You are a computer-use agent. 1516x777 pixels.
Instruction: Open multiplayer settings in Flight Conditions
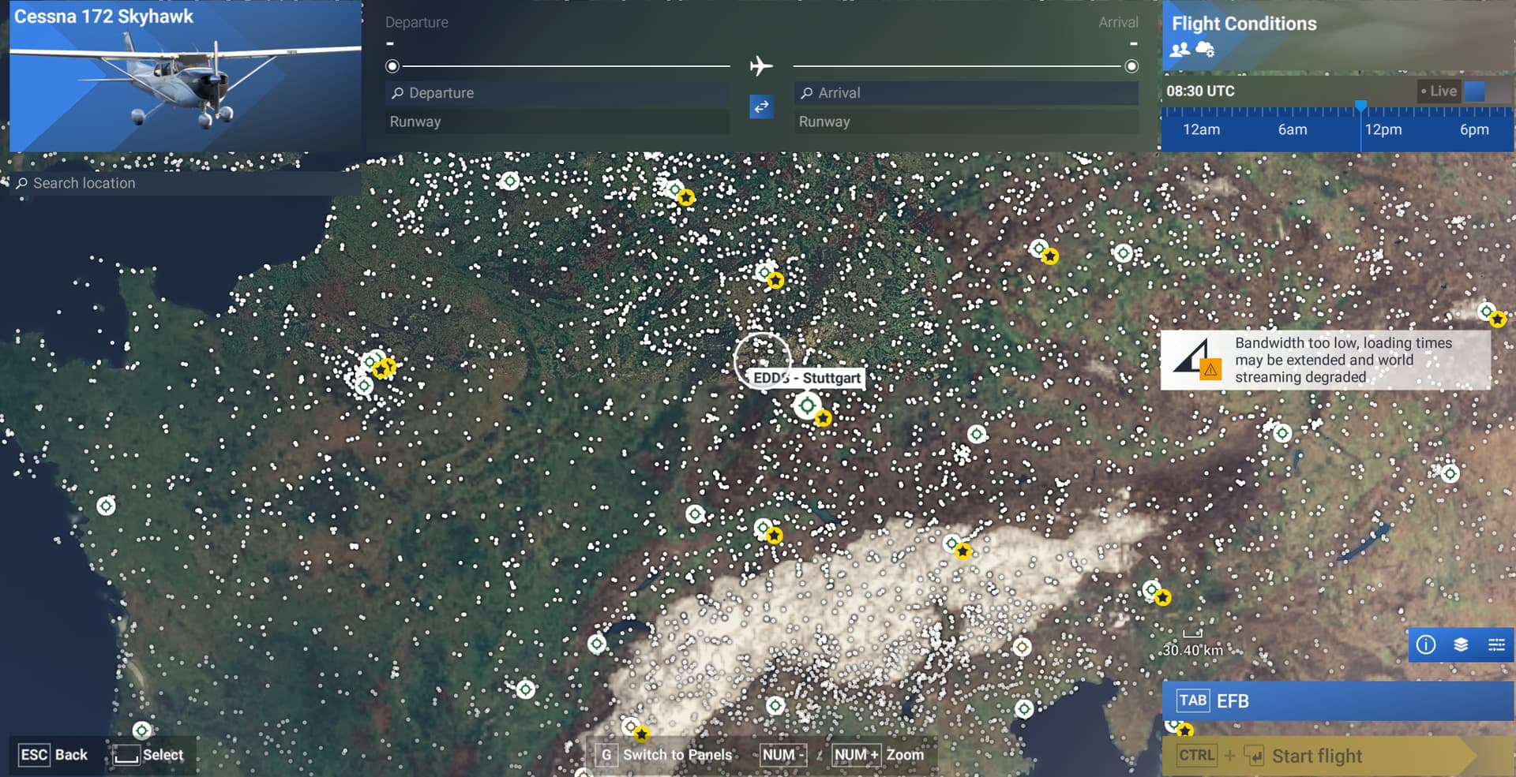click(1178, 50)
